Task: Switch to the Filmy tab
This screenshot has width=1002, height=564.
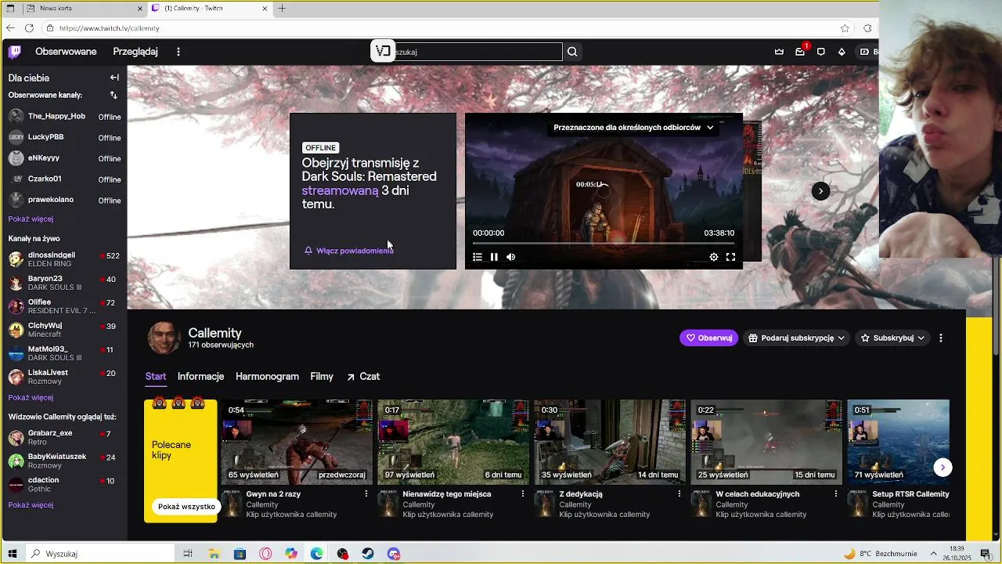Action: pyautogui.click(x=322, y=377)
